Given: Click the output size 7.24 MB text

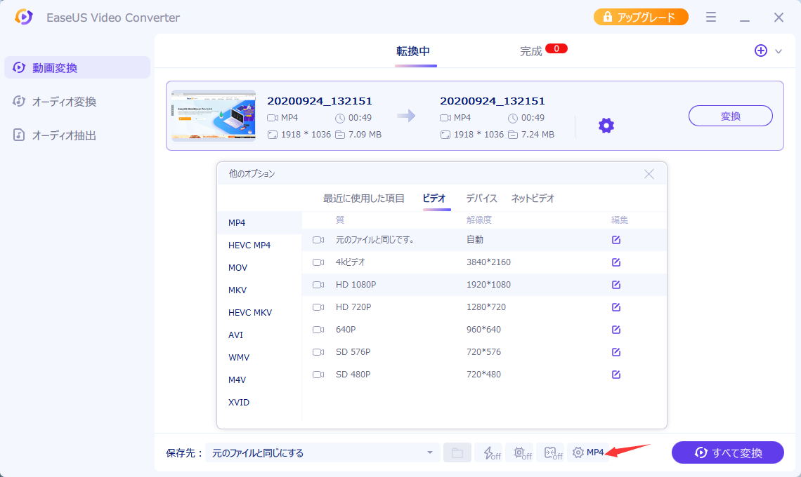Looking at the screenshot, I should click(538, 135).
